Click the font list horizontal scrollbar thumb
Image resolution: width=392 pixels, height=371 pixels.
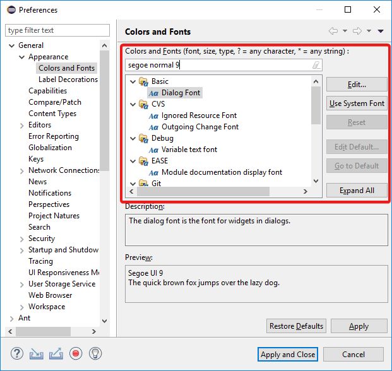coord(203,192)
